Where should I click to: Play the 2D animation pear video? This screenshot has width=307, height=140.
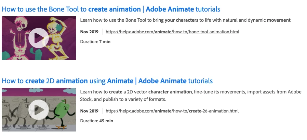(x=39, y=110)
